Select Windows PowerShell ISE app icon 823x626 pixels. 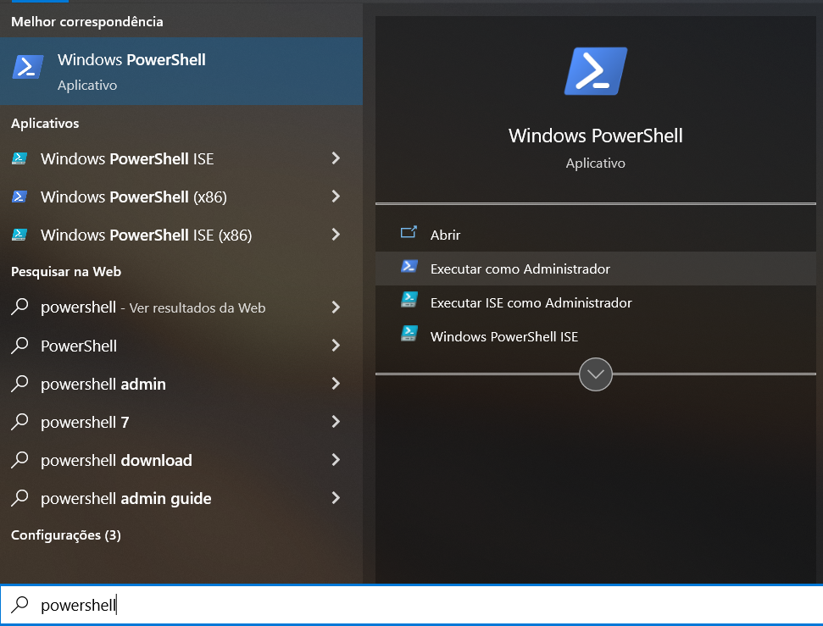[x=19, y=158]
